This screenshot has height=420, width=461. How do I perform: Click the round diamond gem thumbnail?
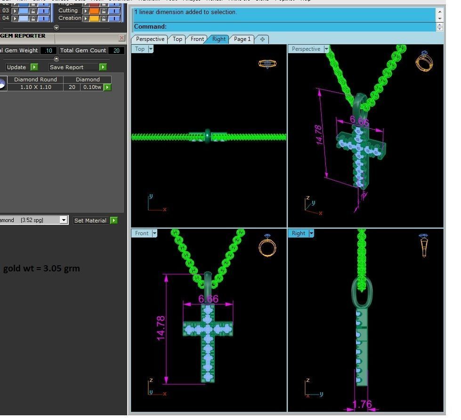click(x=2, y=83)
